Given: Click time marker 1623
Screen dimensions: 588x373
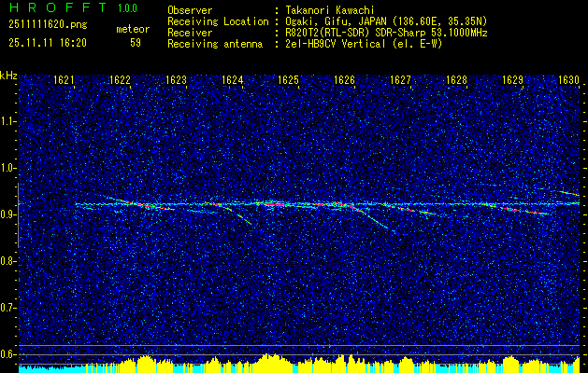Looking at the screenshot, I should coord(177,79).
